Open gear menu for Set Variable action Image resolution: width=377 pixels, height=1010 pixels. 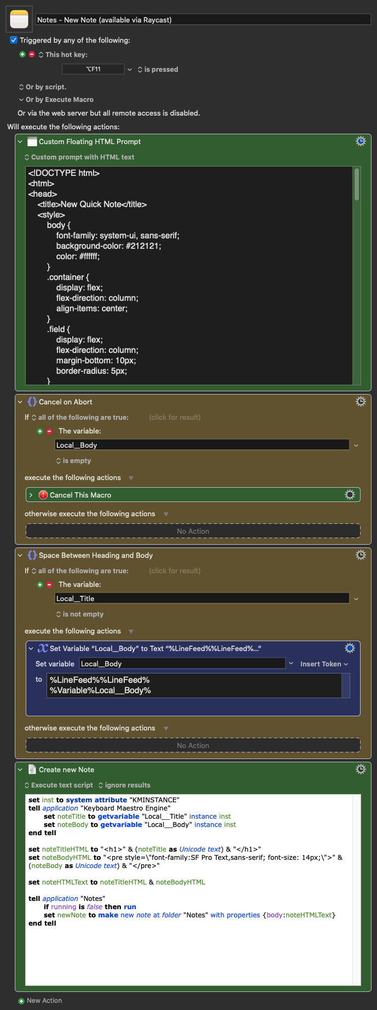tap(350, 648)
